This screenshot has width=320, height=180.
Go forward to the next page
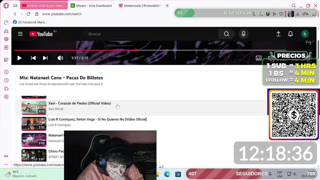[x=22, y=14]
